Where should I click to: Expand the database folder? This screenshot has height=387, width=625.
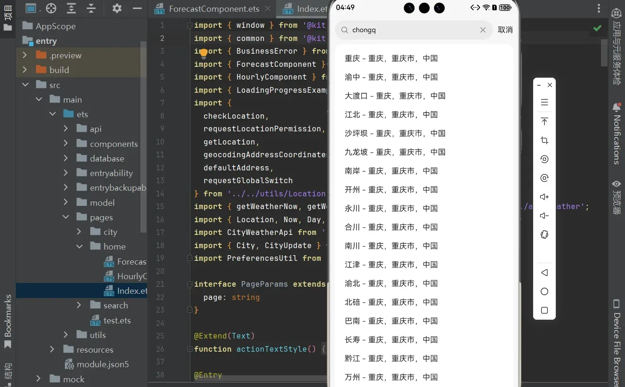(66, 158)
